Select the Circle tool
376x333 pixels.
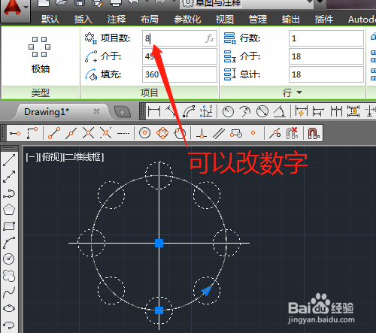point(9,259)
